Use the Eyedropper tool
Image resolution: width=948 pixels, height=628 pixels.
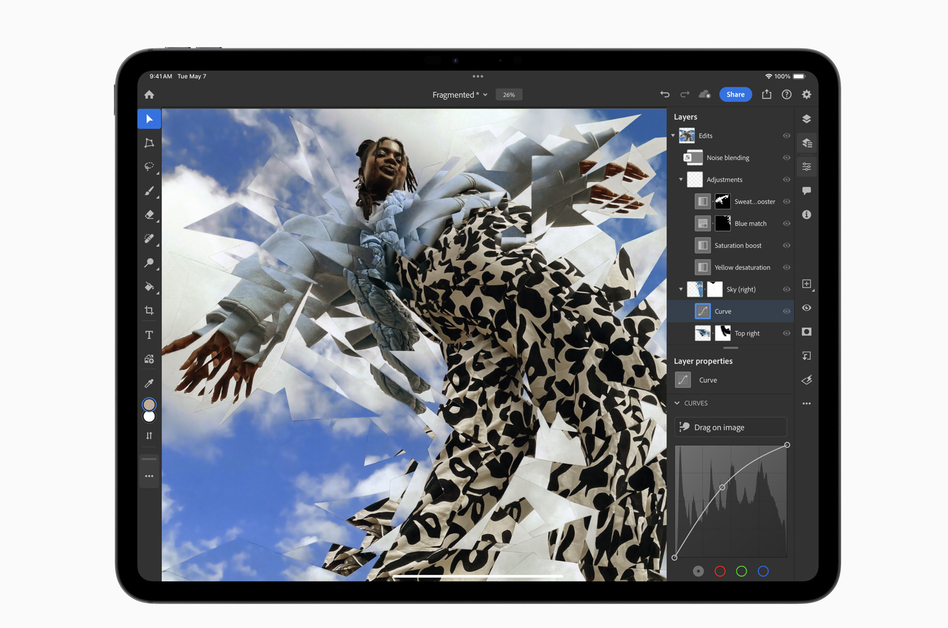pyautogui.click(x=149, y=383)
